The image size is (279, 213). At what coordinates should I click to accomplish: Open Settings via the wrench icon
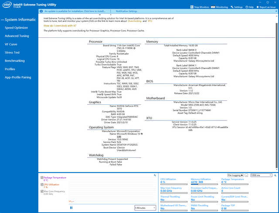click(232, 7)
